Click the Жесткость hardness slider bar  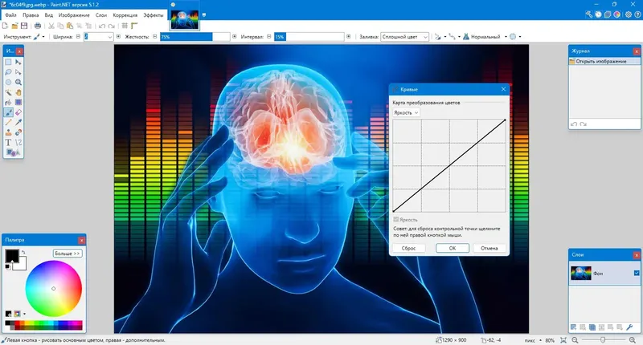coord(195,37)
